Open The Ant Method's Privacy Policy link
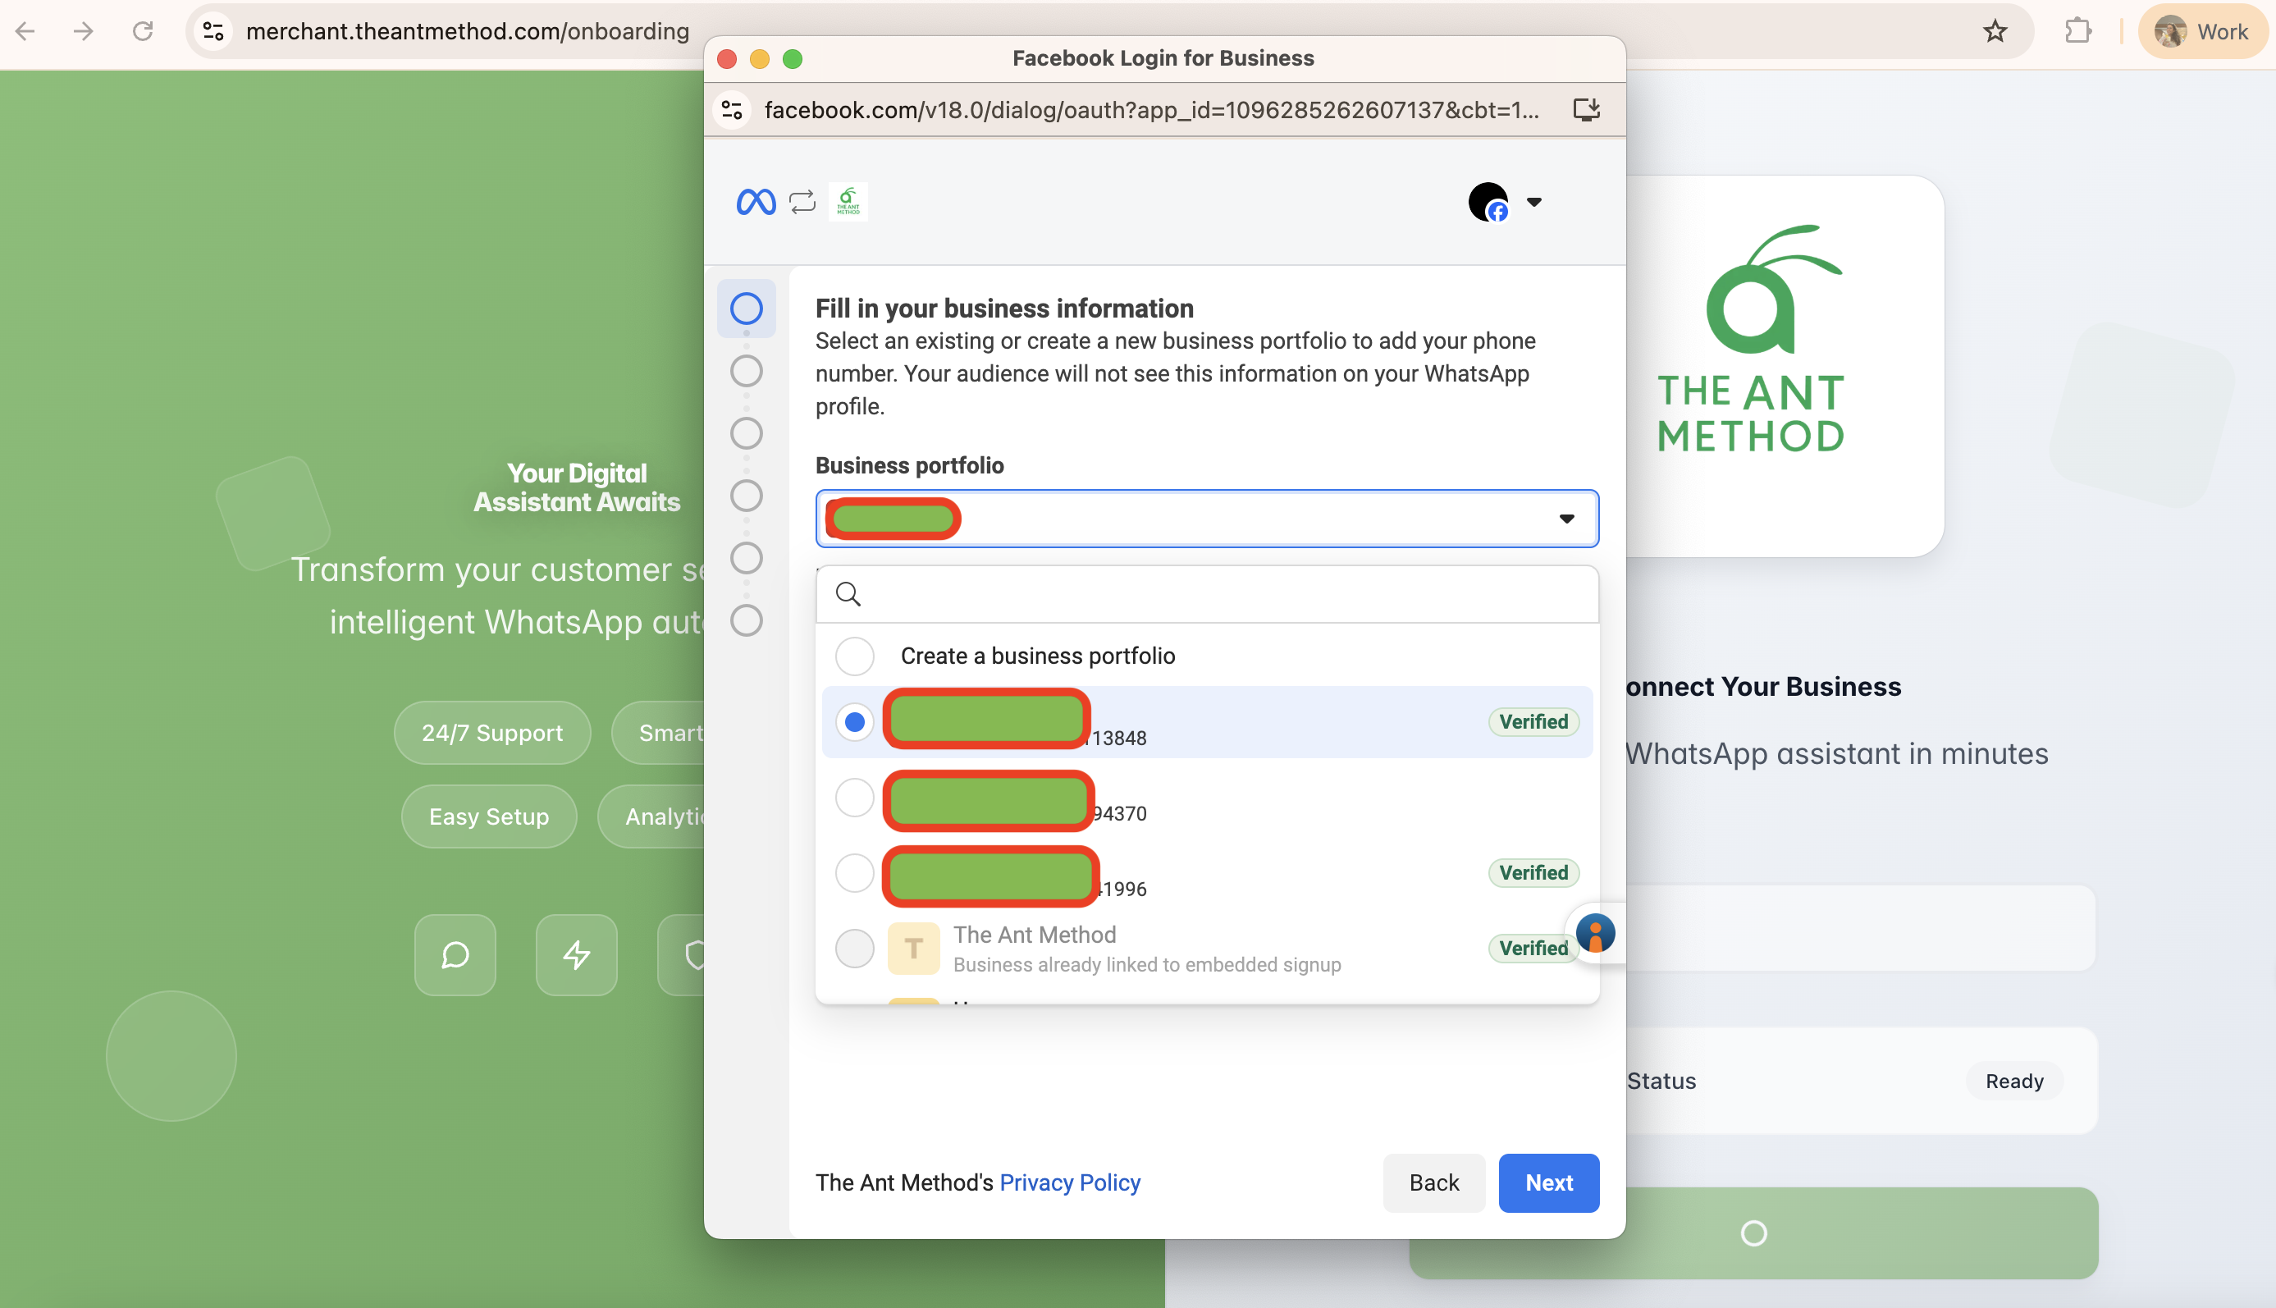 (1070, 1182)
